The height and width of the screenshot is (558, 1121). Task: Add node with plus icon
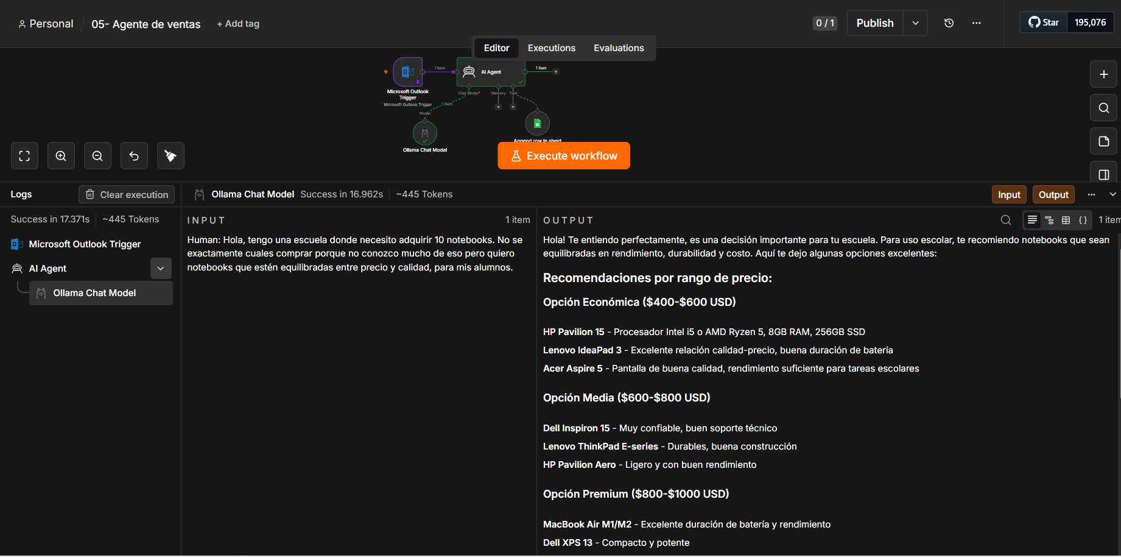point(1103,74)
